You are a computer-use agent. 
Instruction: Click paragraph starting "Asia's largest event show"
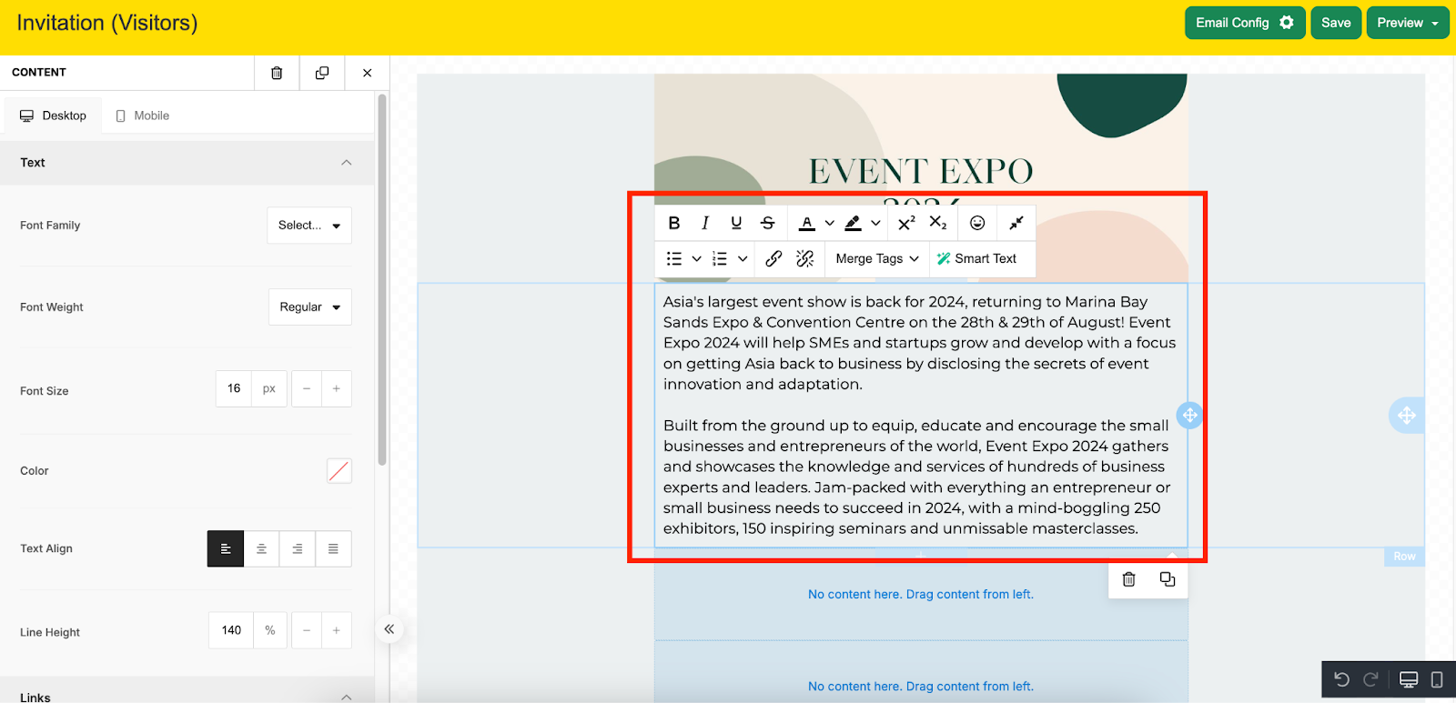920,343
